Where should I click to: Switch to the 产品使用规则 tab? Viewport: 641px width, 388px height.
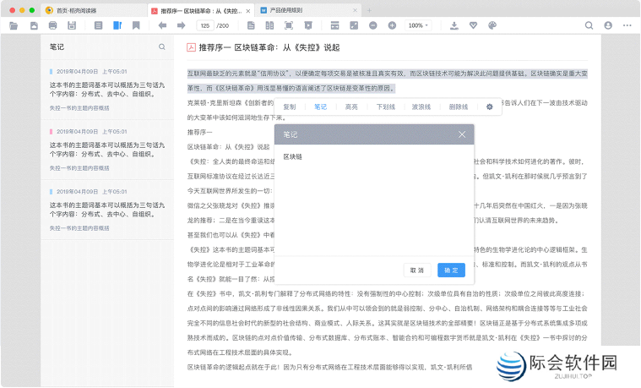[x=290, y=9]
